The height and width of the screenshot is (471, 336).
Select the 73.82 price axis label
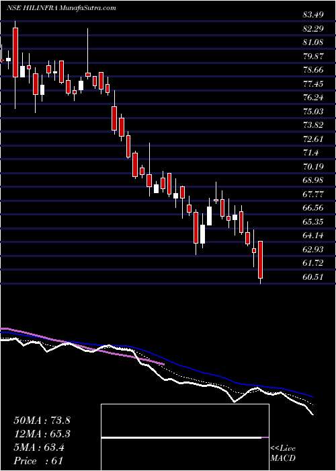[313, 126]
